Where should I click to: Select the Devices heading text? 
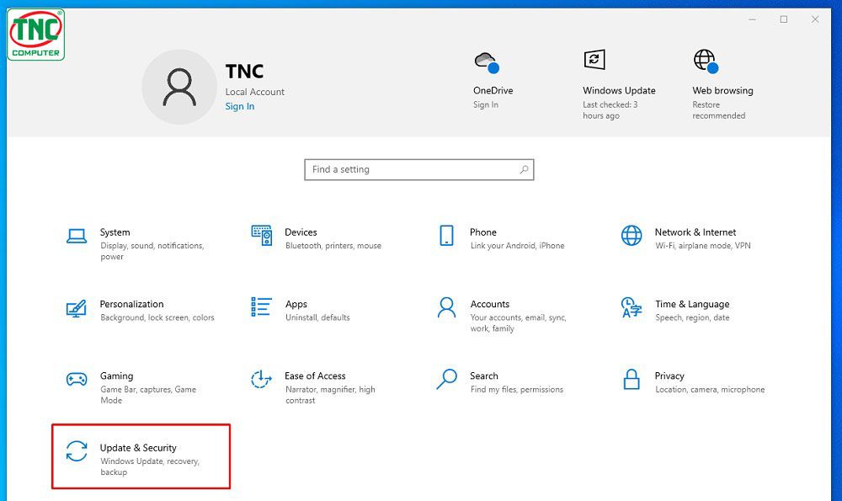(x=301, y=232)
